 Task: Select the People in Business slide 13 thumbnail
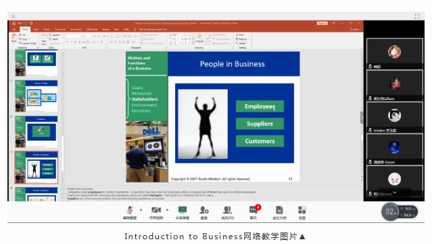coord(37,168)
